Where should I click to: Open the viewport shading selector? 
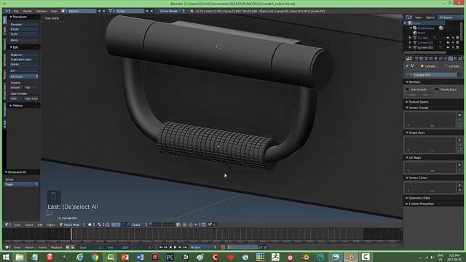pyautogui.click(x=91, y=225)
